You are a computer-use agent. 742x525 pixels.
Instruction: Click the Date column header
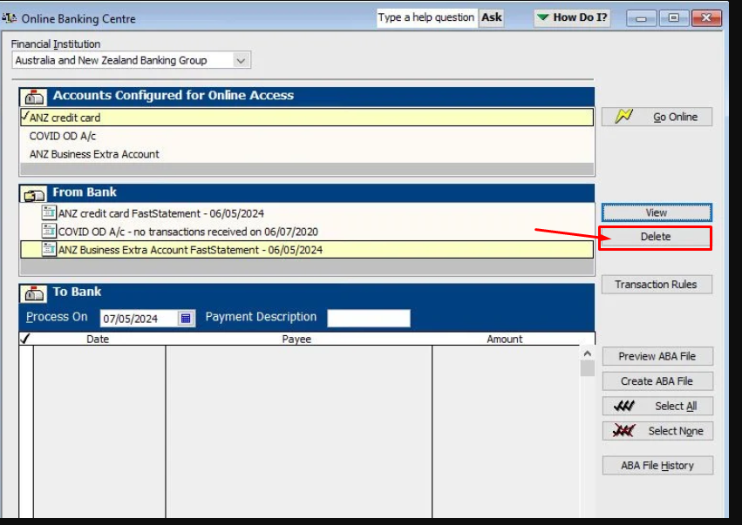[x=98, y=339]
